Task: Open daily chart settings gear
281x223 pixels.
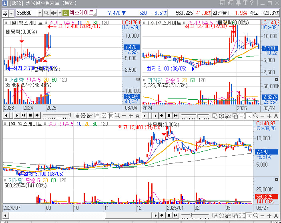Action: 221,216
